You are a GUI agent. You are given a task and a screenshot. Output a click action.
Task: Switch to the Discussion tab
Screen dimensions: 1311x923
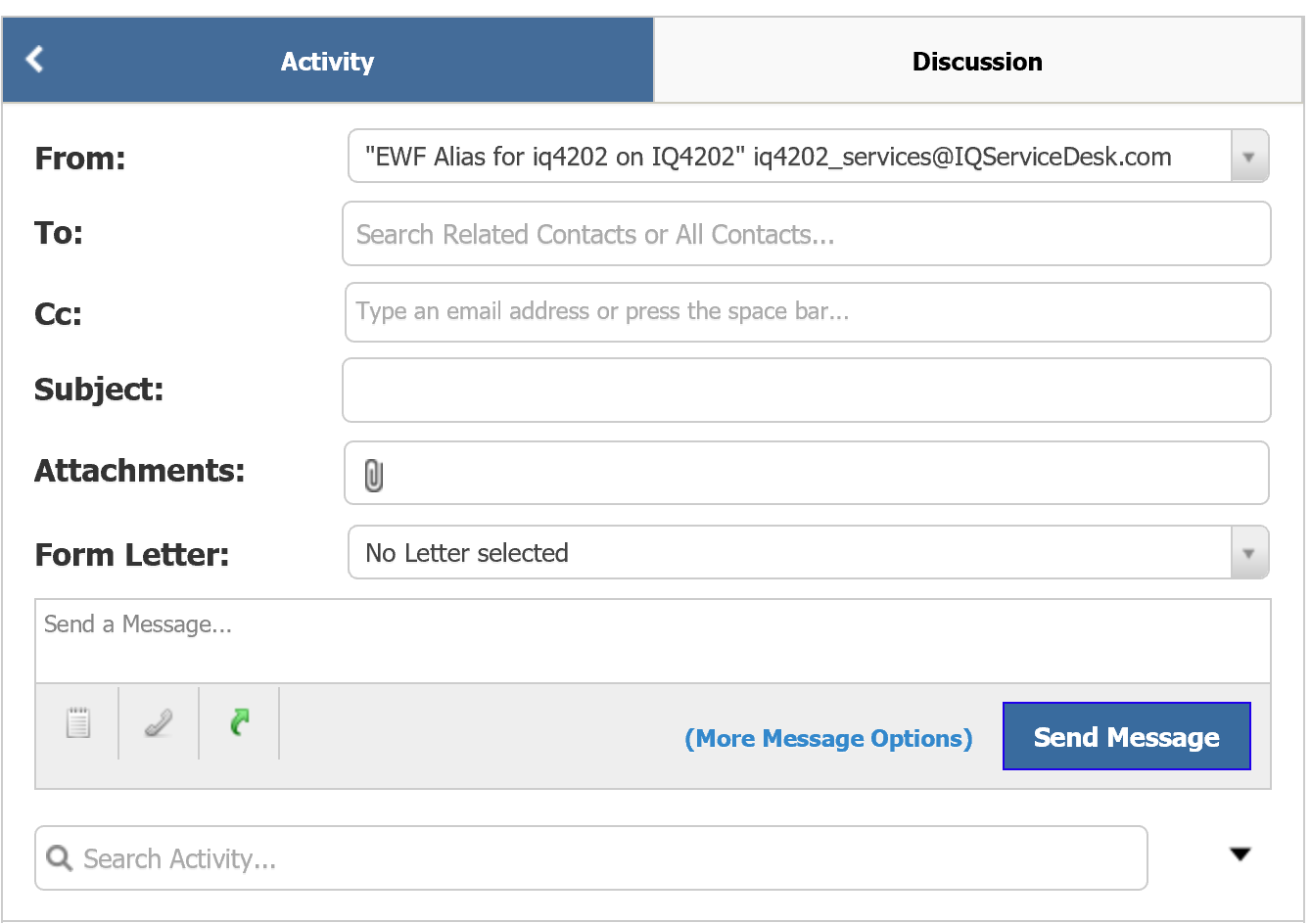977,61
